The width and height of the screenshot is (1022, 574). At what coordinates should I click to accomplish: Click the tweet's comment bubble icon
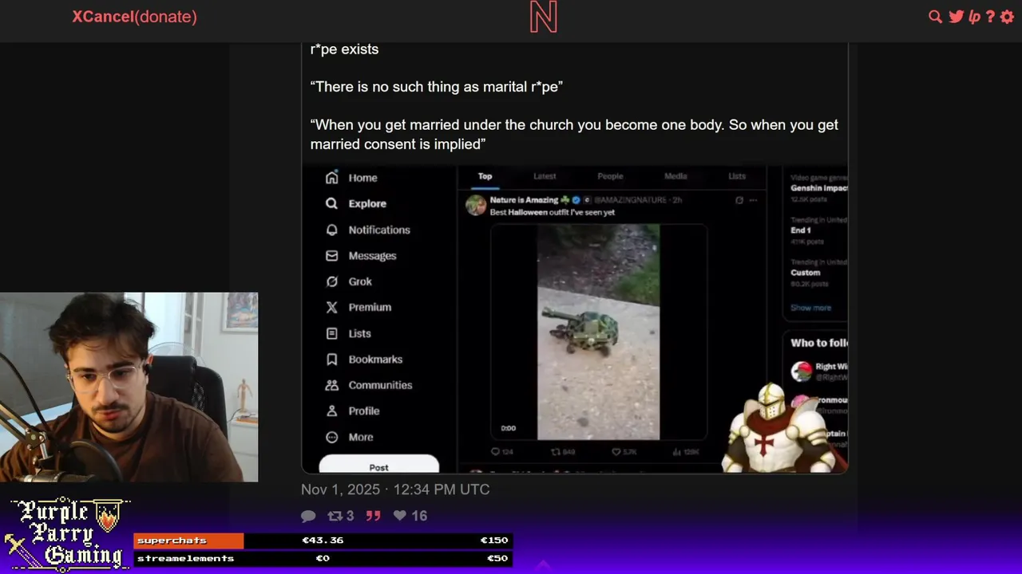click(x=308, y=516)
